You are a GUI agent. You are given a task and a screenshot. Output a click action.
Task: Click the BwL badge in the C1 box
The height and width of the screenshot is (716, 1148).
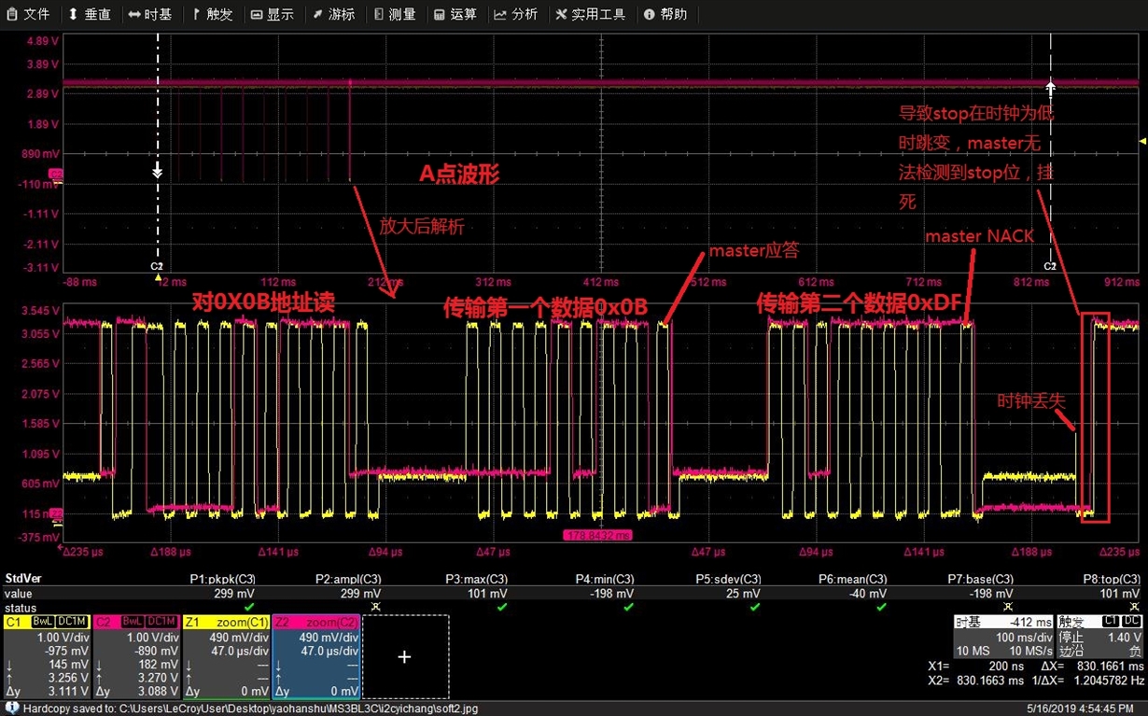coord(43,622)
